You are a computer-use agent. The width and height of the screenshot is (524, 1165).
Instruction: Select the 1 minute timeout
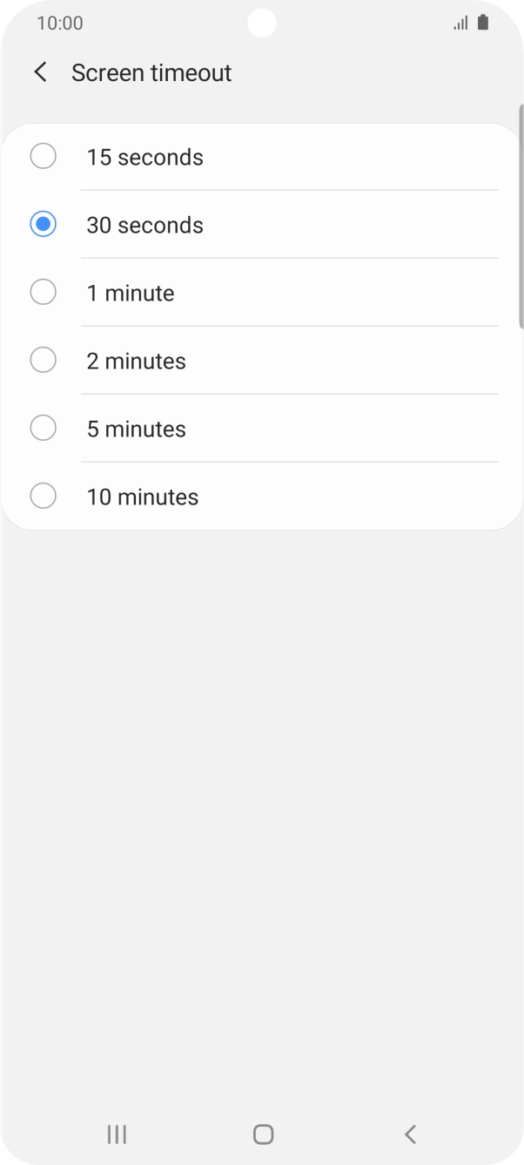pos(43,292)
